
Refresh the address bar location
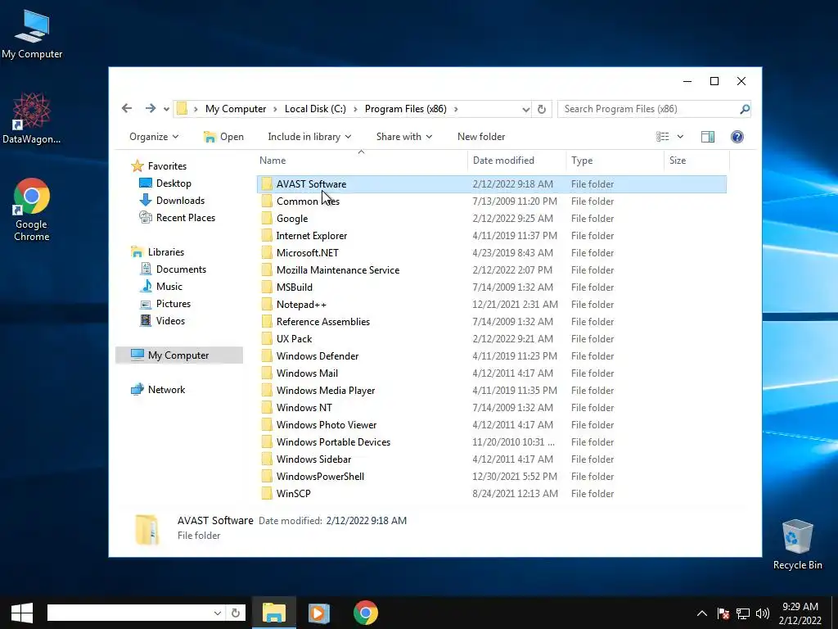542,109
